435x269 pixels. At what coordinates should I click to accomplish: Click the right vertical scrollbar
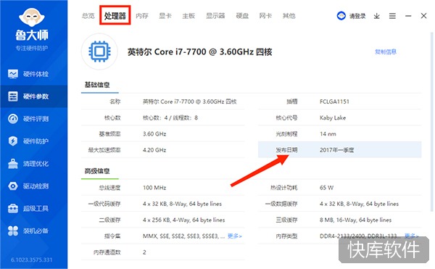tap(431, 122)
